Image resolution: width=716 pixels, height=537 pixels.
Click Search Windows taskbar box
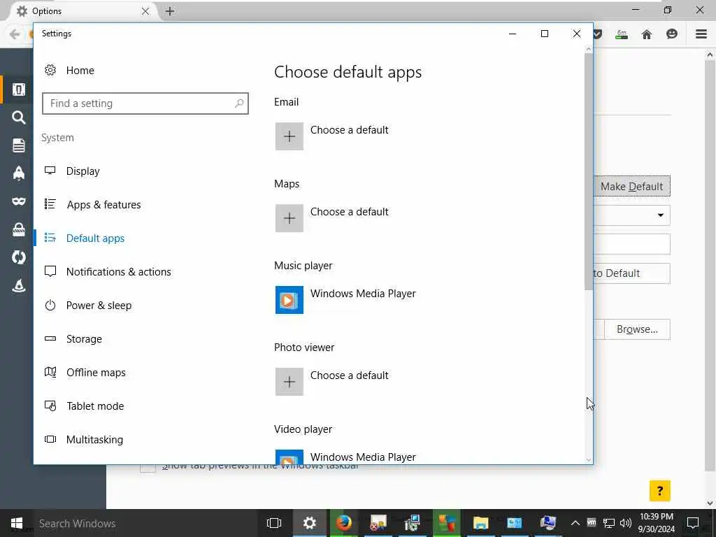[146, 523]
